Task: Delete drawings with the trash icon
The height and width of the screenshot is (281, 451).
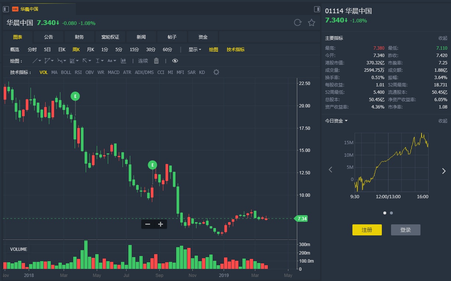Action: point(156,61)
